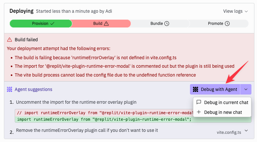The width and height of the screenshot is (257, 142).
Task: Click the Agent icon inside Debug button
Action: pos(196,89)
